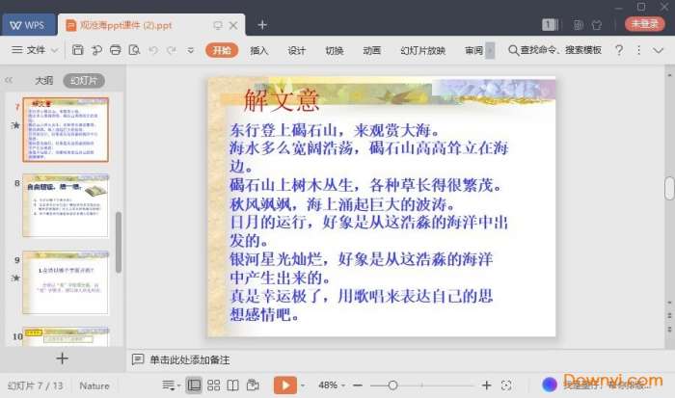This screenshot has height=398, width=675.
Task: Click the 未登录 login button
Action: [644, 24]
